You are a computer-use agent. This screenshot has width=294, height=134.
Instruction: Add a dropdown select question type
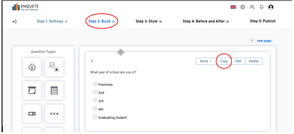pos(32,113)
